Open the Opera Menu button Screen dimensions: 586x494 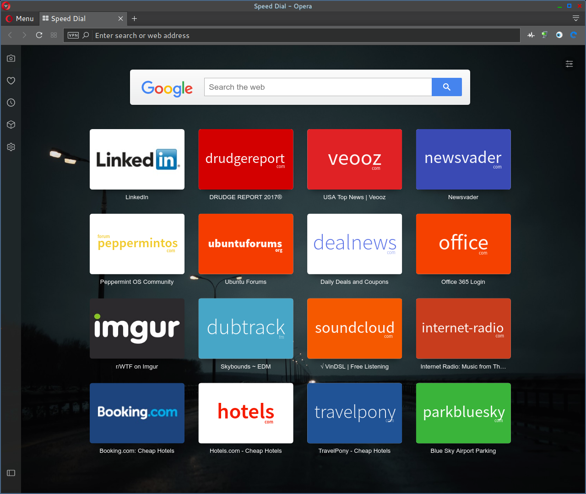tap(20, 19)
